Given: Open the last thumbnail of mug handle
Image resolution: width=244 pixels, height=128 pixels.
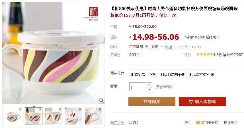Looking at the screenshot, I should [93, 116].
